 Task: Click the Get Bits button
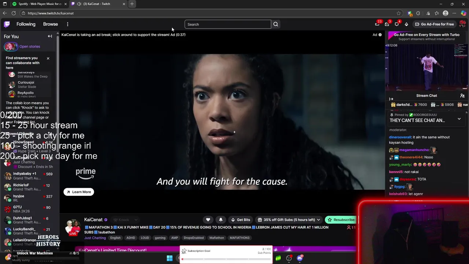pyautogui.click(x=240, y=220)
